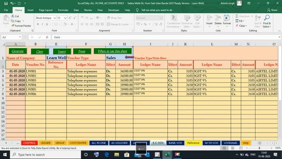The width and height of the screenshot is (282, 159).
Task: Collapse the ribbon with chevron
Action: 279,31
